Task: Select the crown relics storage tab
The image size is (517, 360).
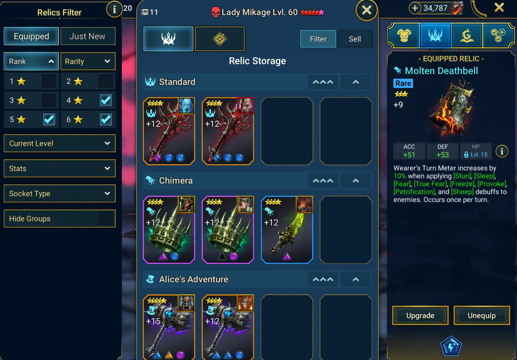Action: [168, 39]
